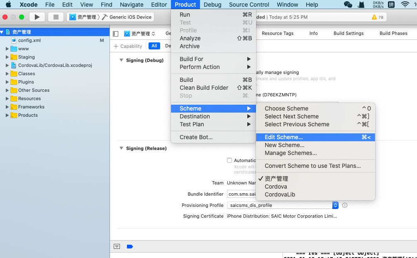Click the Bundle Identifier text field
Image resolution: width=417 pixels, height=258 pixels.
(x=241, y=194)
